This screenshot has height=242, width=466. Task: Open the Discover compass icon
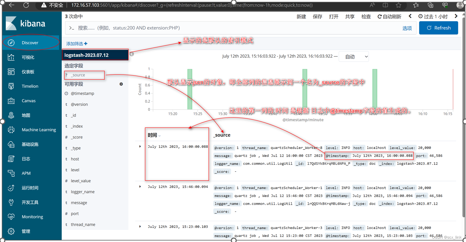pos(11,43)
